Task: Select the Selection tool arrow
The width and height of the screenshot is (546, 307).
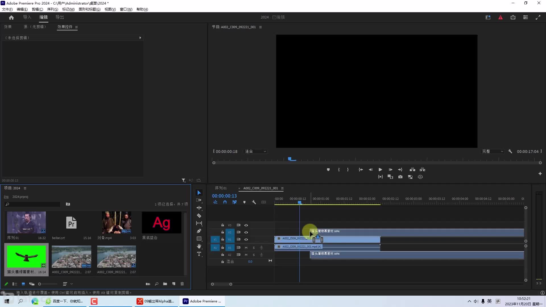Action: coord(199,193)
